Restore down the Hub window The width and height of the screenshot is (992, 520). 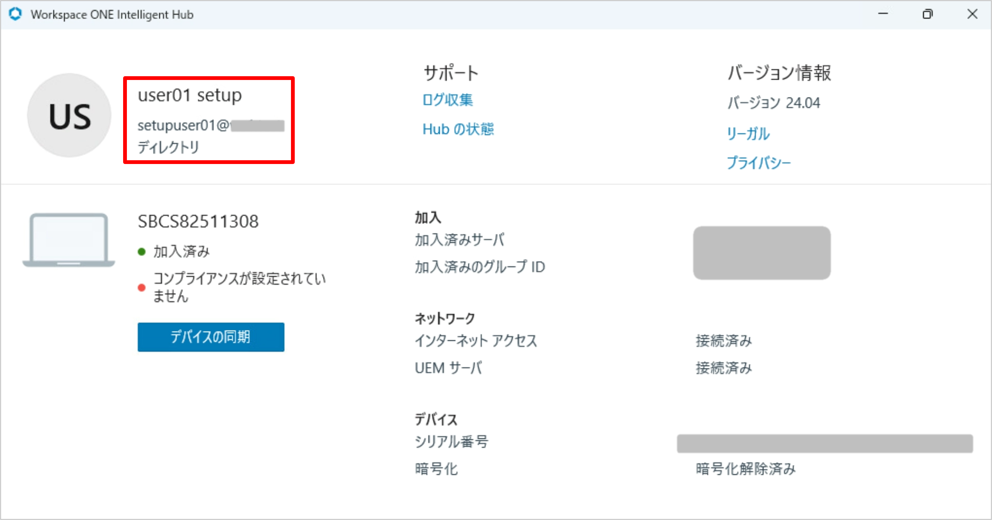tap(928, 14)
